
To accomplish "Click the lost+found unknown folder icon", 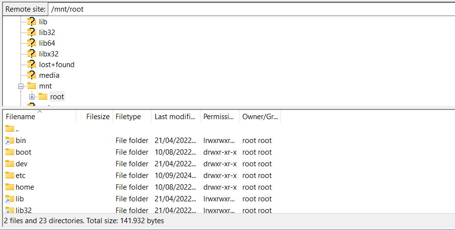I will pos(32,64).
